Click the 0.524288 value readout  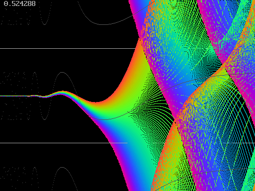(x=19, y=3)
